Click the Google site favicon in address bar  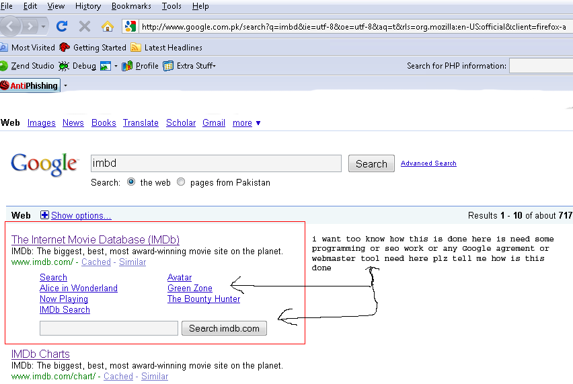tap(130, 26)
